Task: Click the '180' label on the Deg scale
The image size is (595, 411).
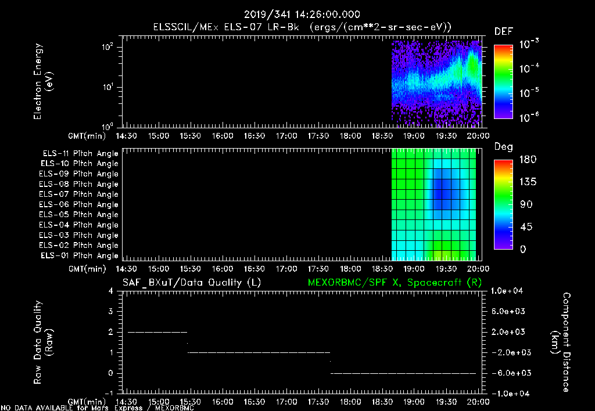Action: tap(528, 160)
